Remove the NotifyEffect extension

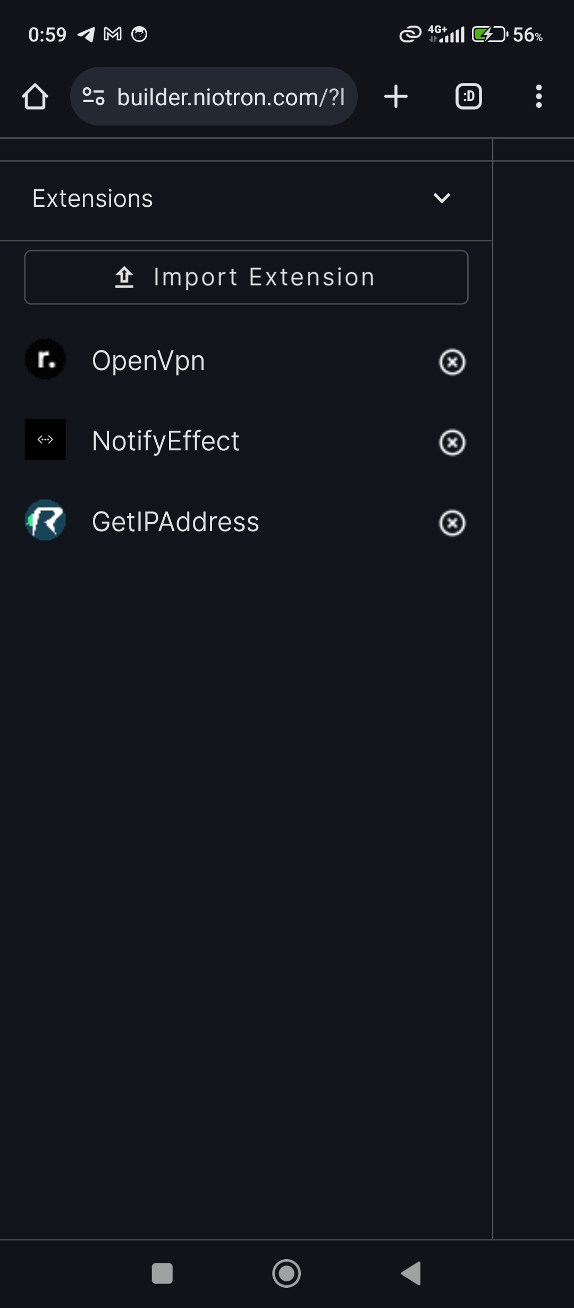click(452, 442)
